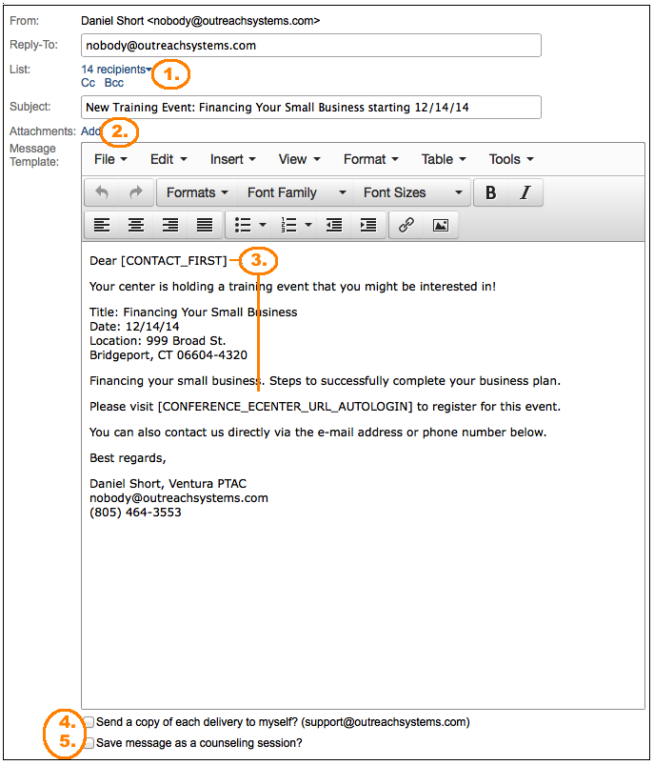Screen dimensions: 654x765
Task: Open the Font Family dropdown
Action: (295, 192)
